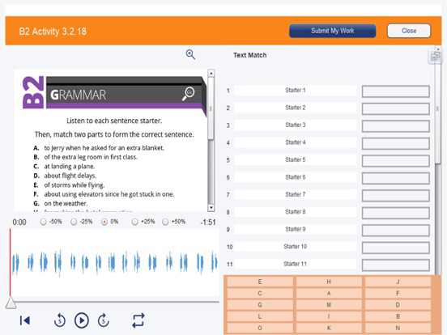Click the Starter 5 label

click(x=296, y=159)
